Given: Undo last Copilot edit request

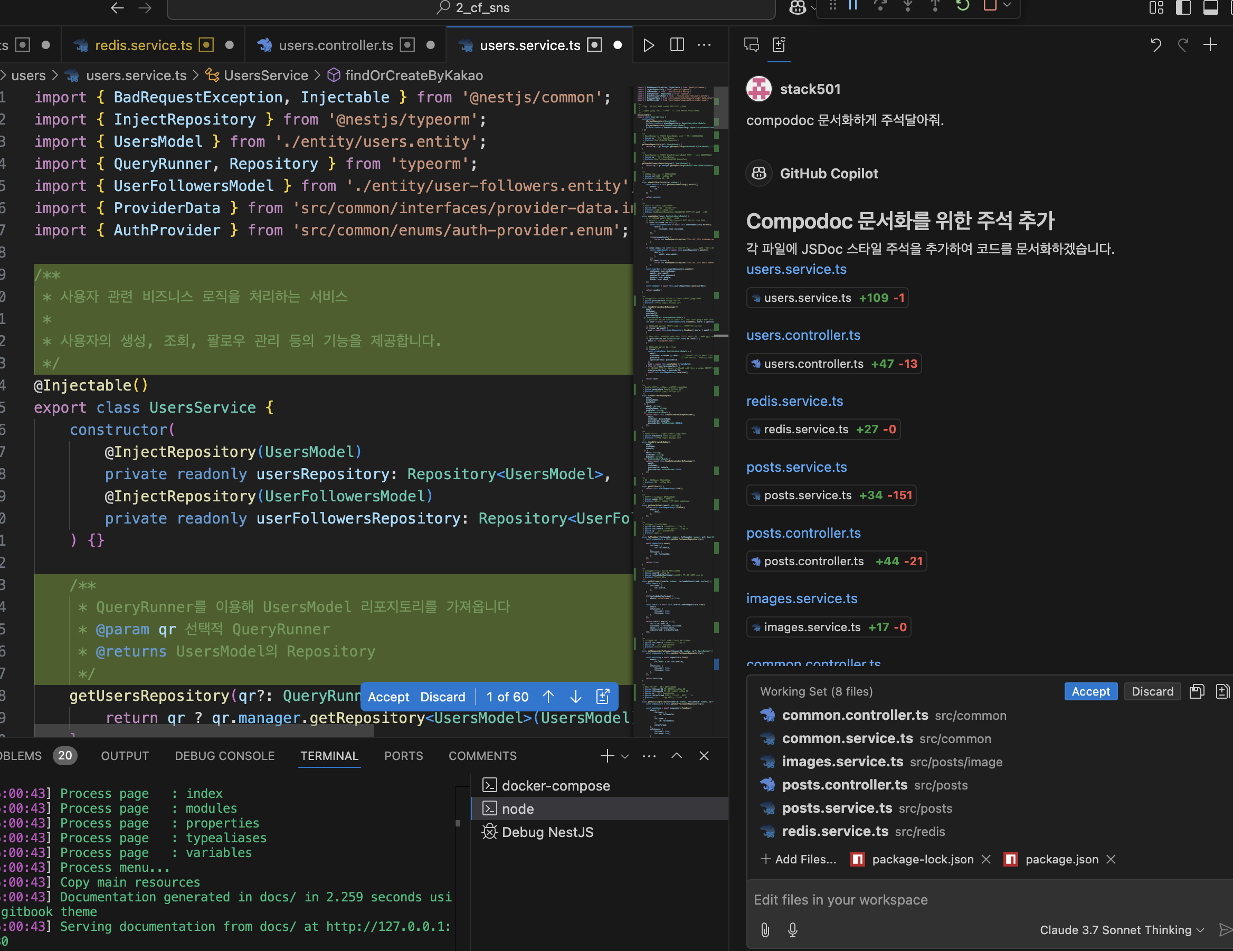Looking at the screenshot, I should point(1155,45).
